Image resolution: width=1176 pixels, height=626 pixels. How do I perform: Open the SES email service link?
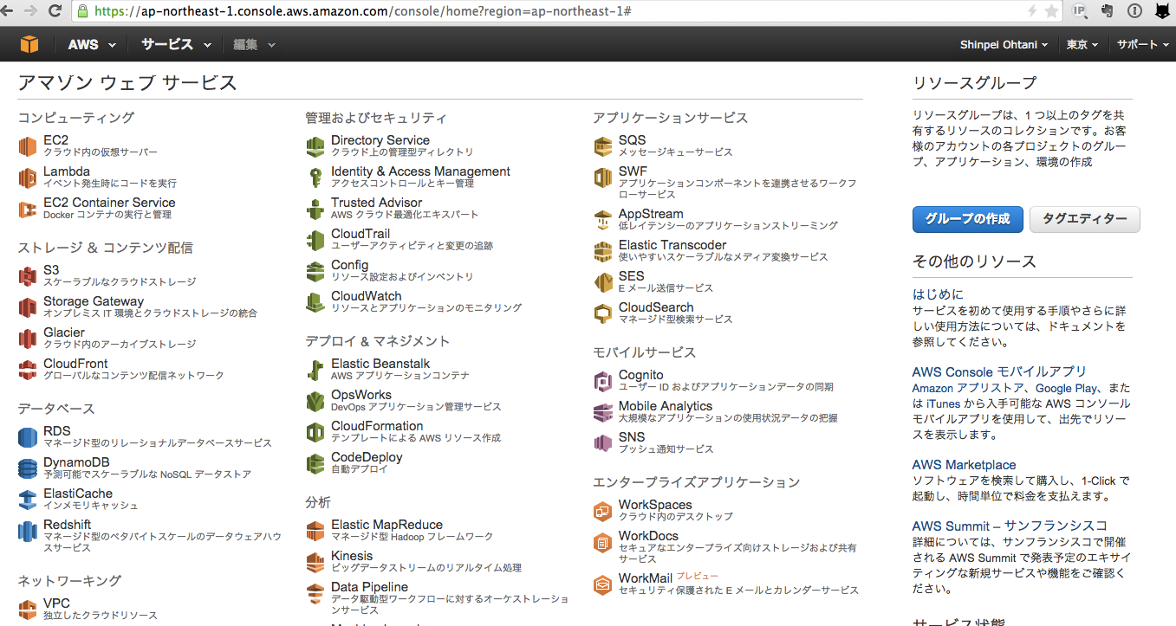(x=632, y=276)
